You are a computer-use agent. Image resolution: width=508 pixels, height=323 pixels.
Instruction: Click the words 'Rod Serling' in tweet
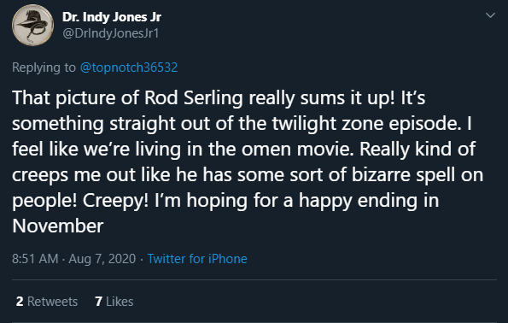[194, 97]
